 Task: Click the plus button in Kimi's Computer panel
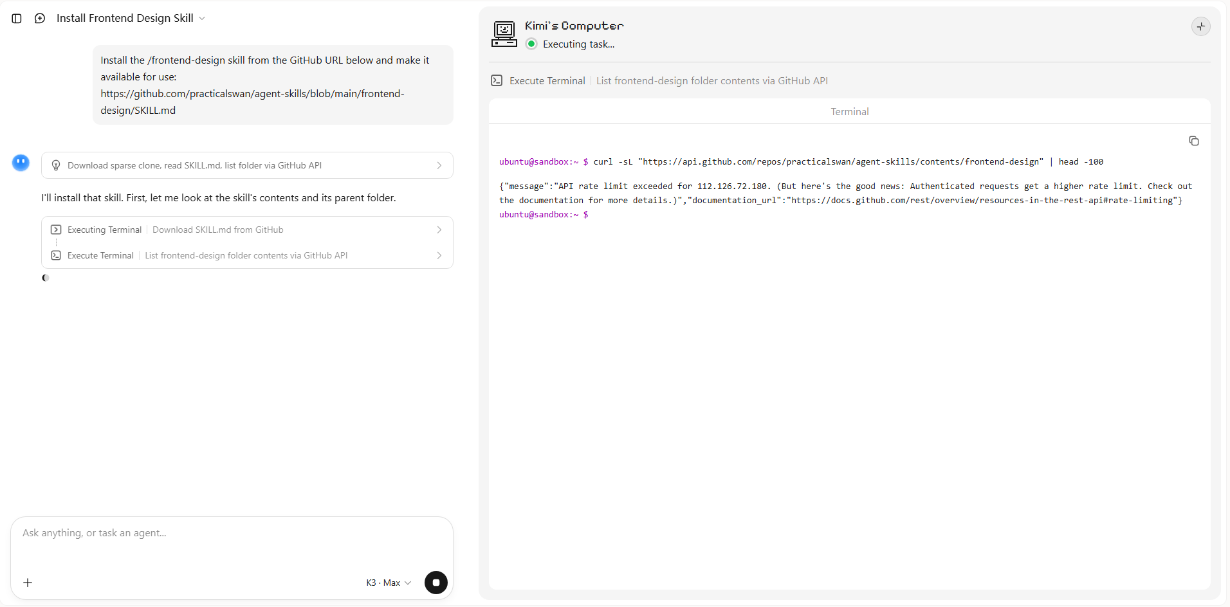1200,26
